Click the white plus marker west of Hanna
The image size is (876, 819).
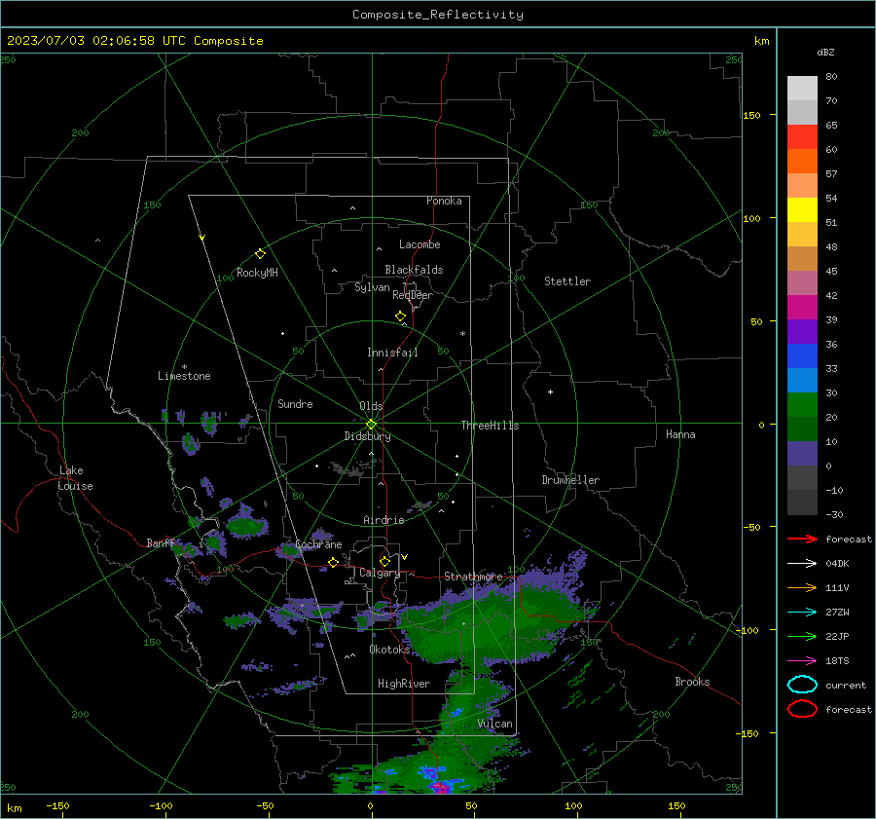pyautogui.click(x=550, y=391)
